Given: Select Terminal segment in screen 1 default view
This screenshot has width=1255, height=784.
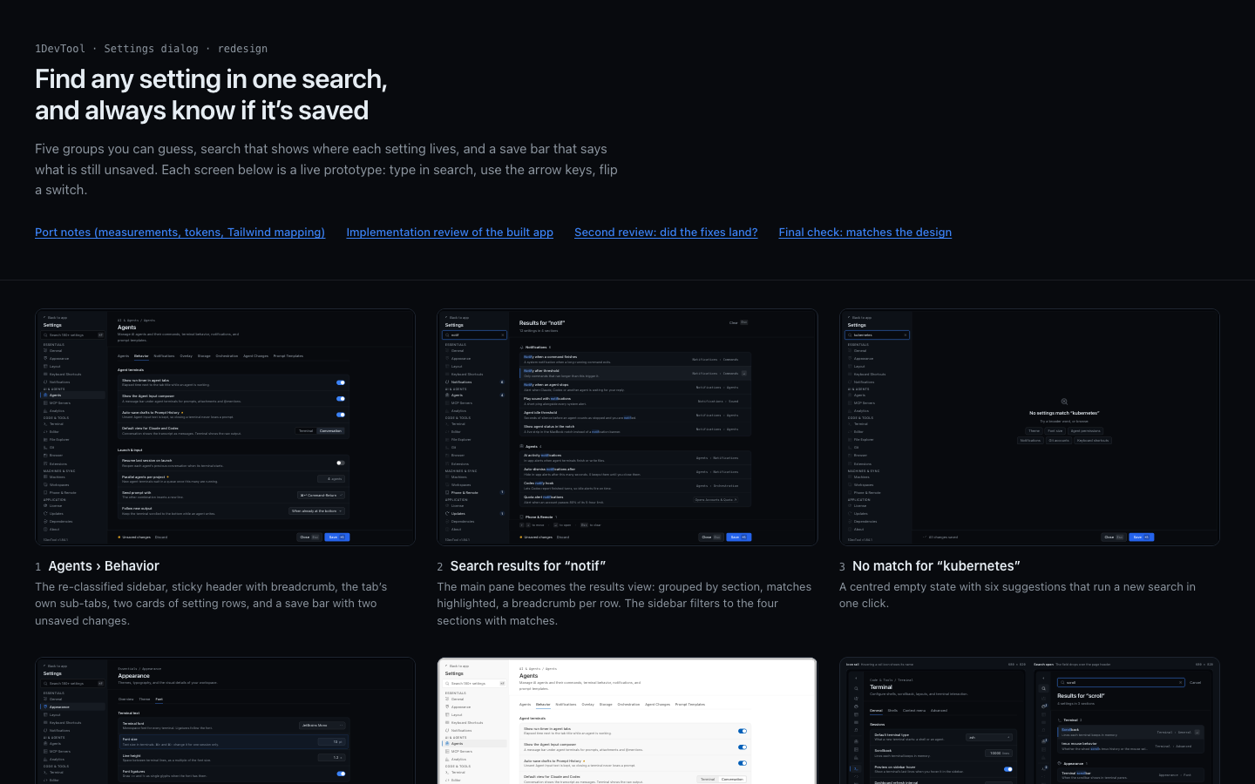Looking at the screenshot, I should coord(306,430).
